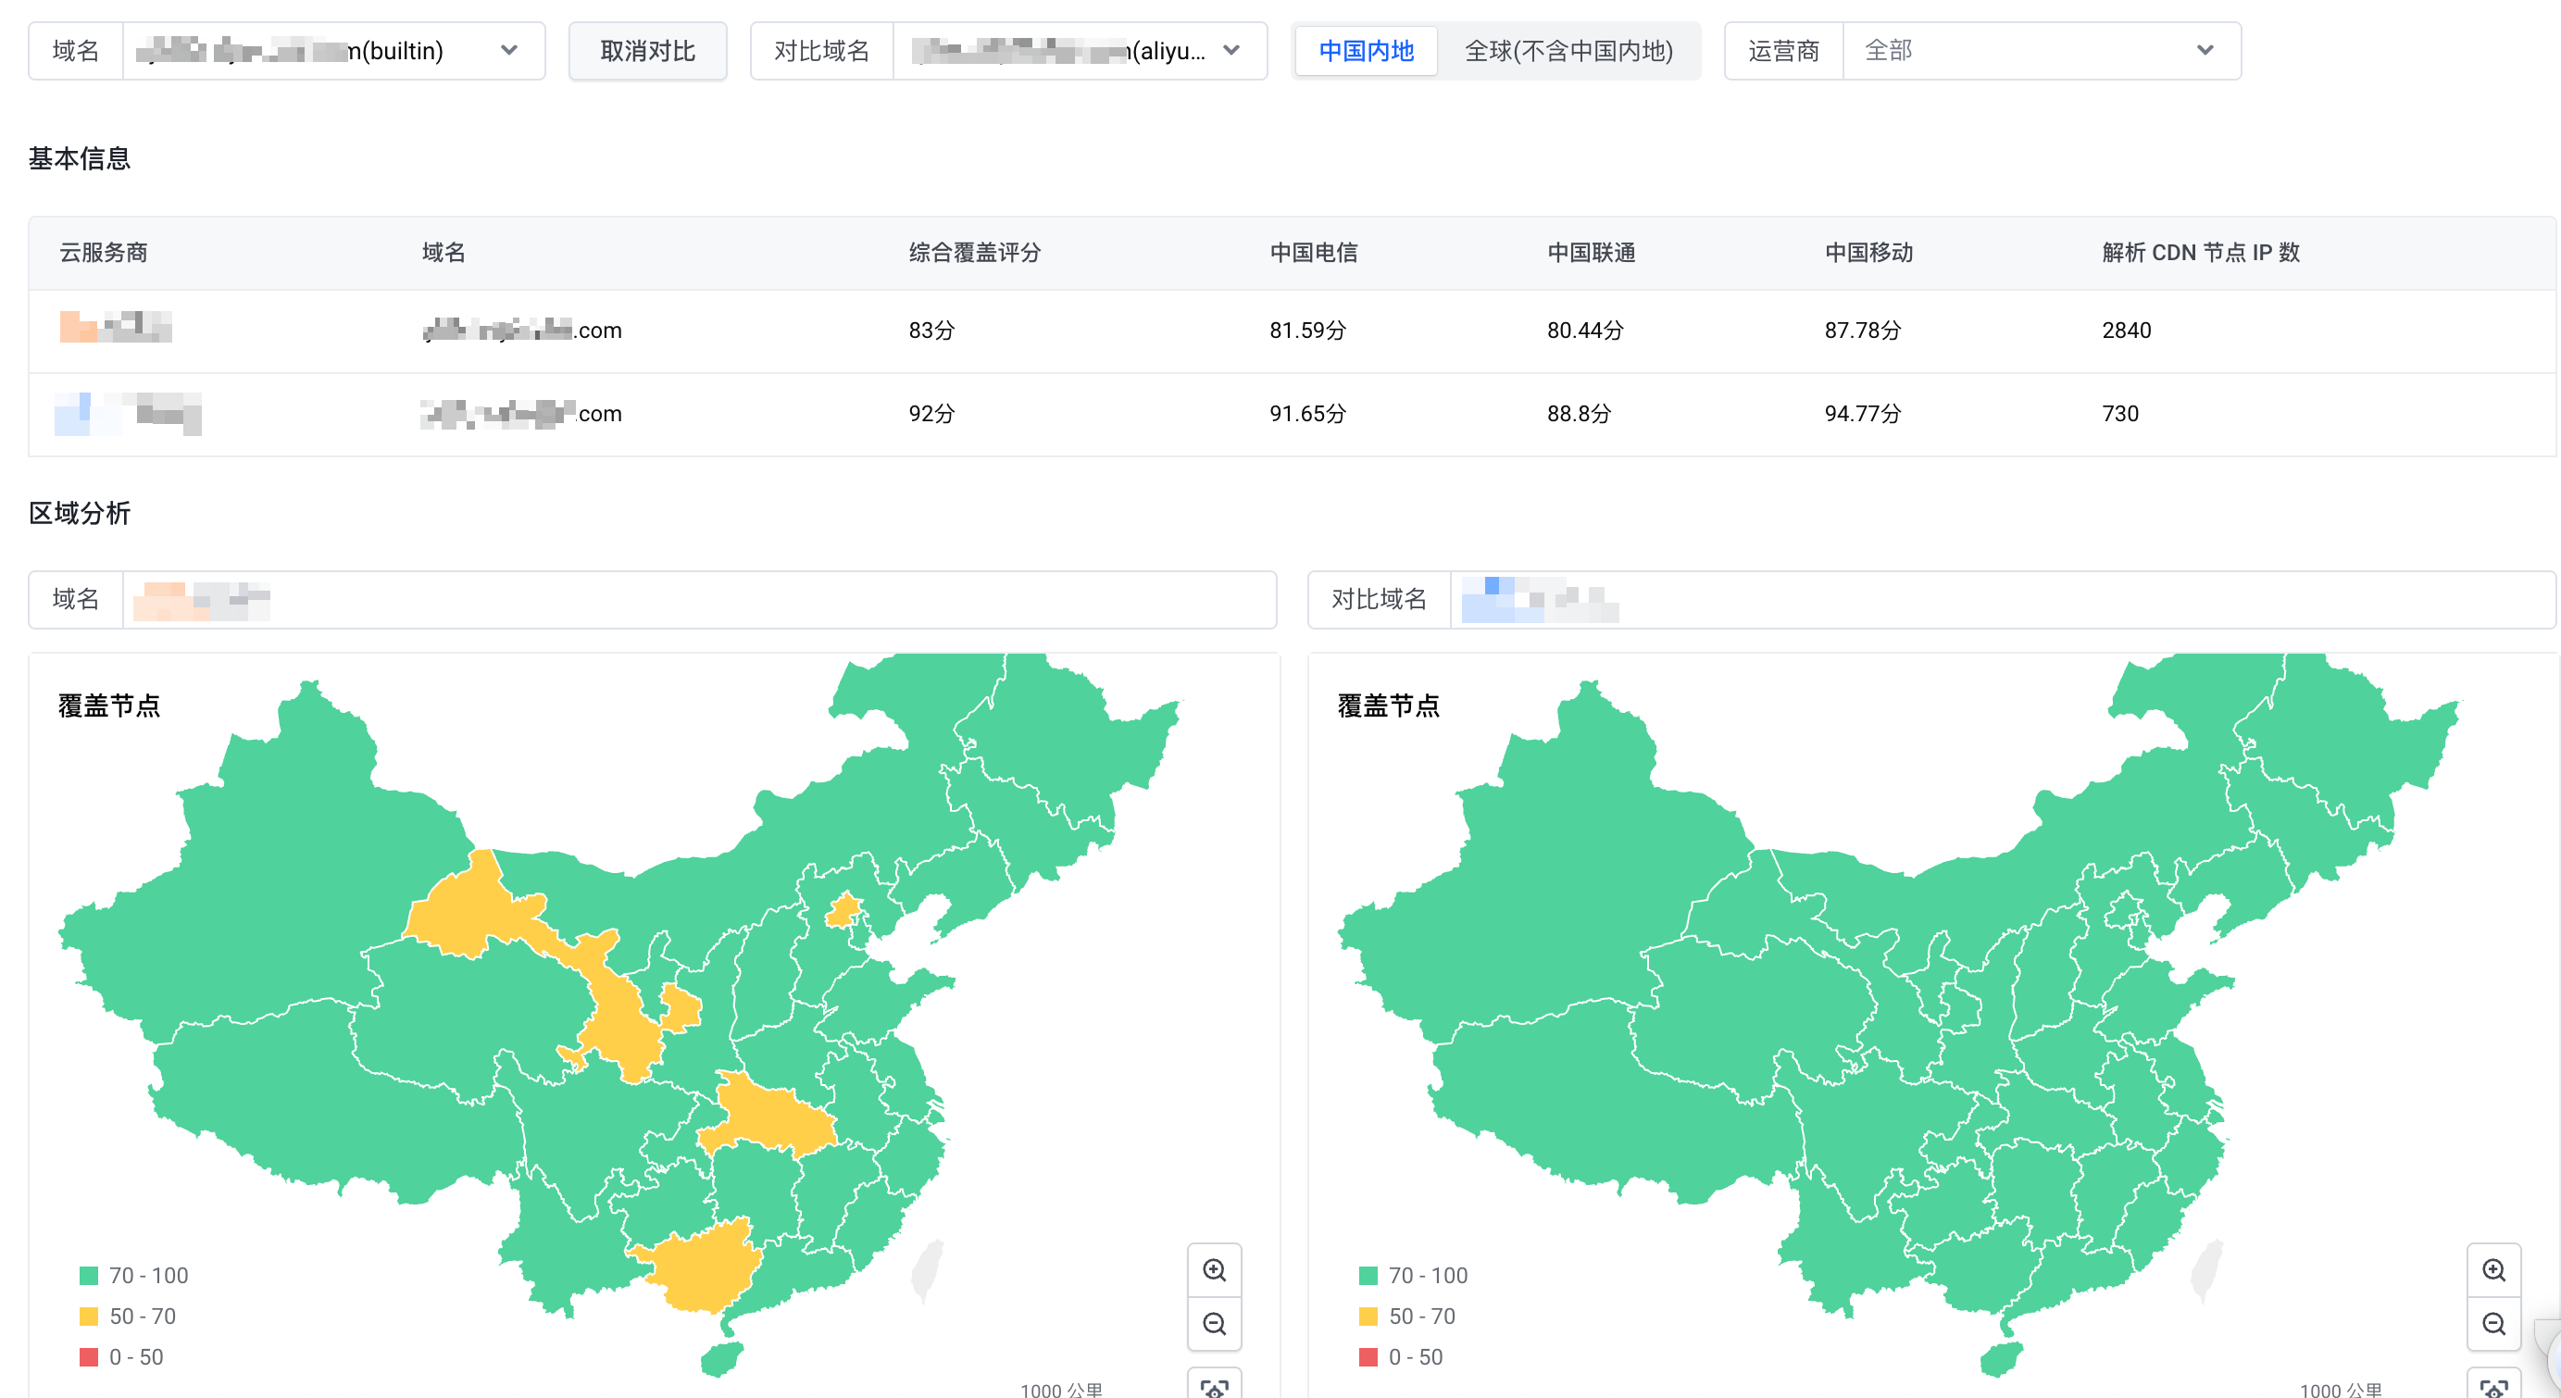Viewport: 2561px width, 1398px height.
Task: Click the vendor logo in the first table row
Action: 116,328
